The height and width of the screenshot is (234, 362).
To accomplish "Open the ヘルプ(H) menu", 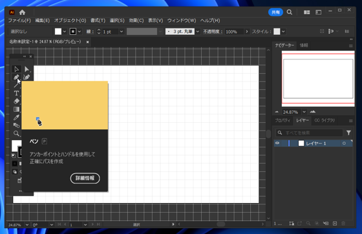I will tap(210, 21).
